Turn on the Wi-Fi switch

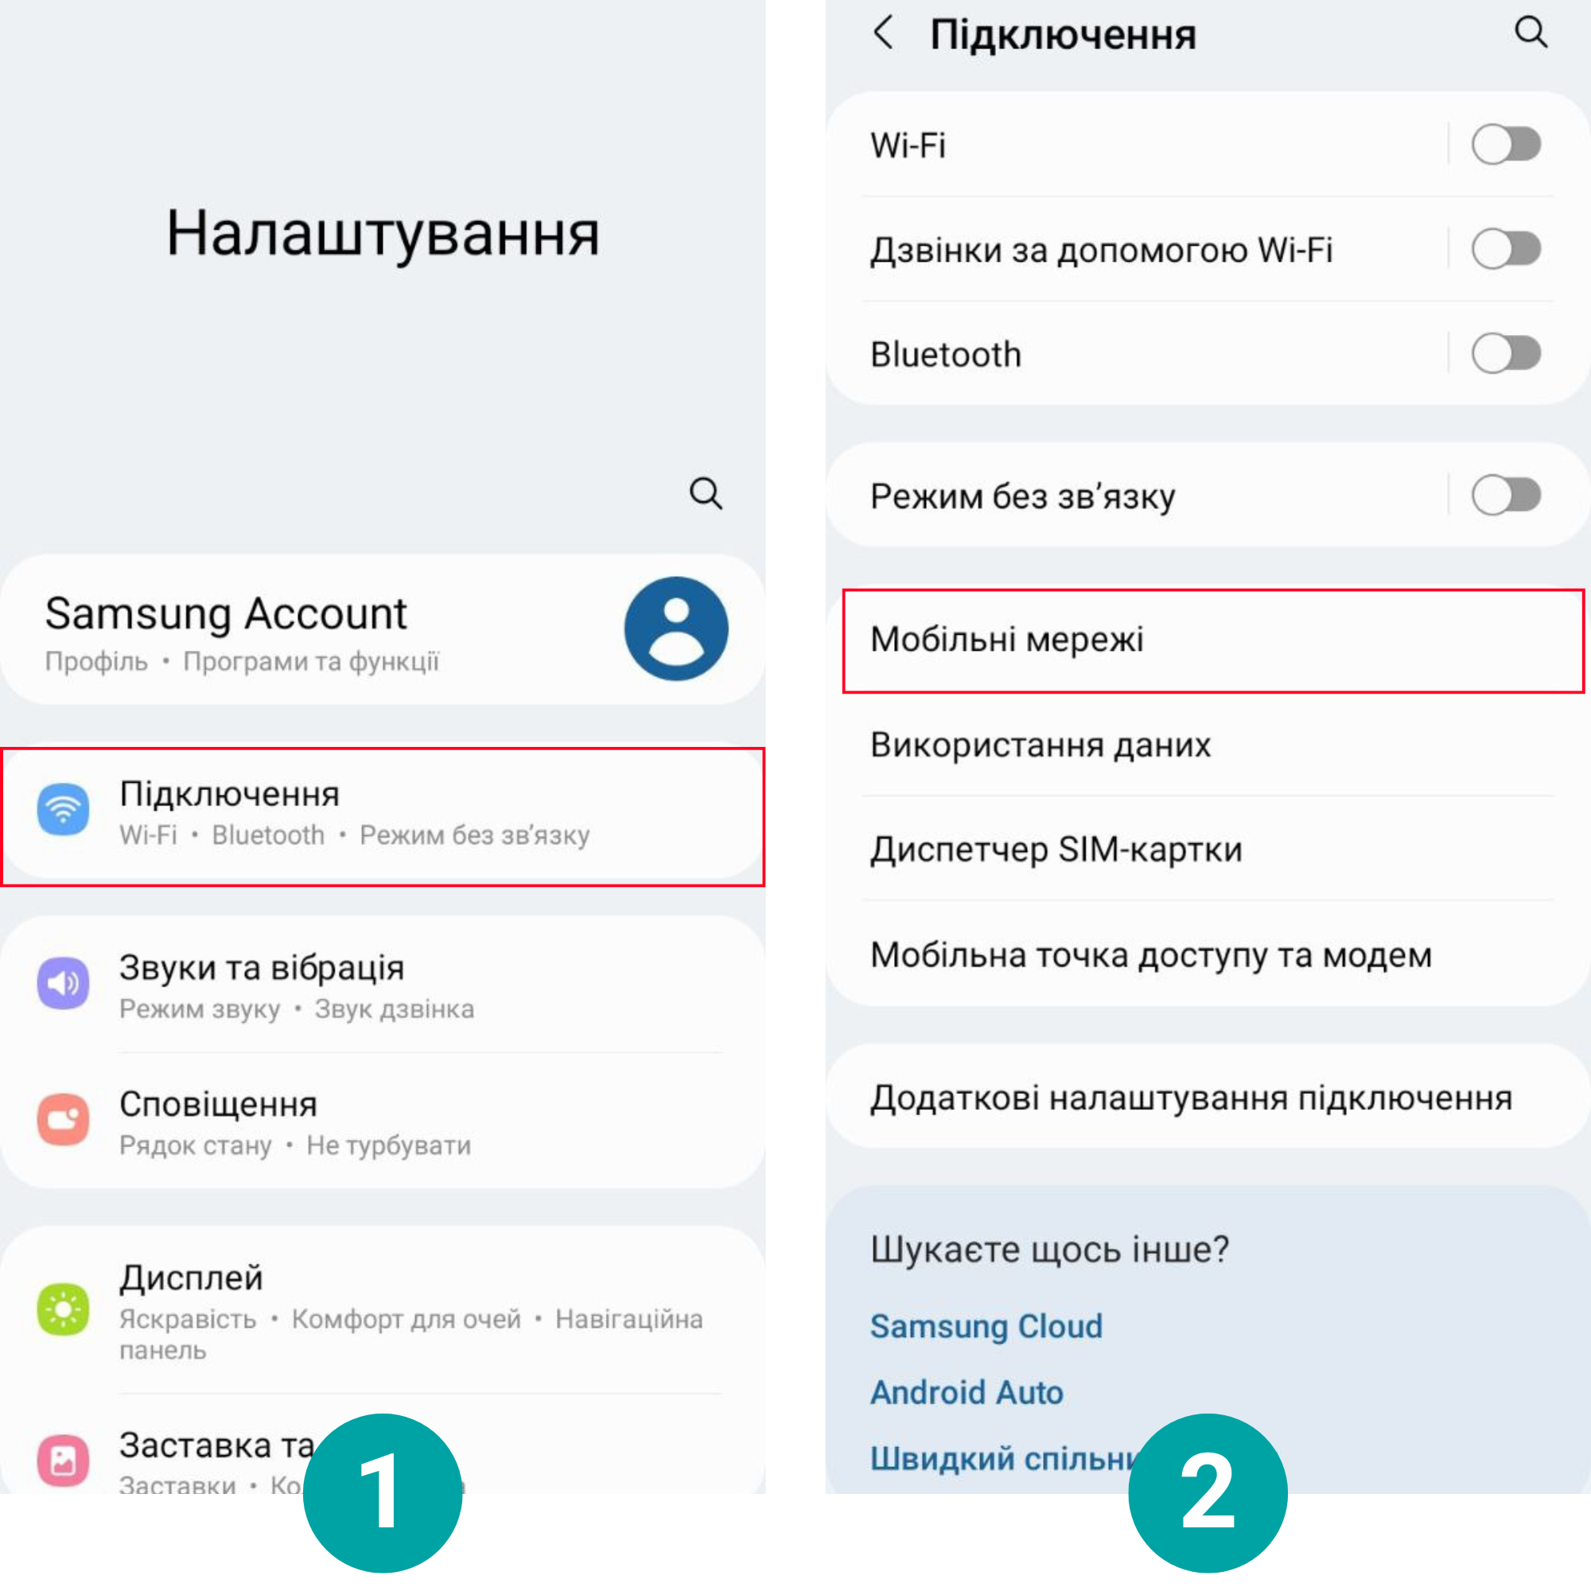1506,145
